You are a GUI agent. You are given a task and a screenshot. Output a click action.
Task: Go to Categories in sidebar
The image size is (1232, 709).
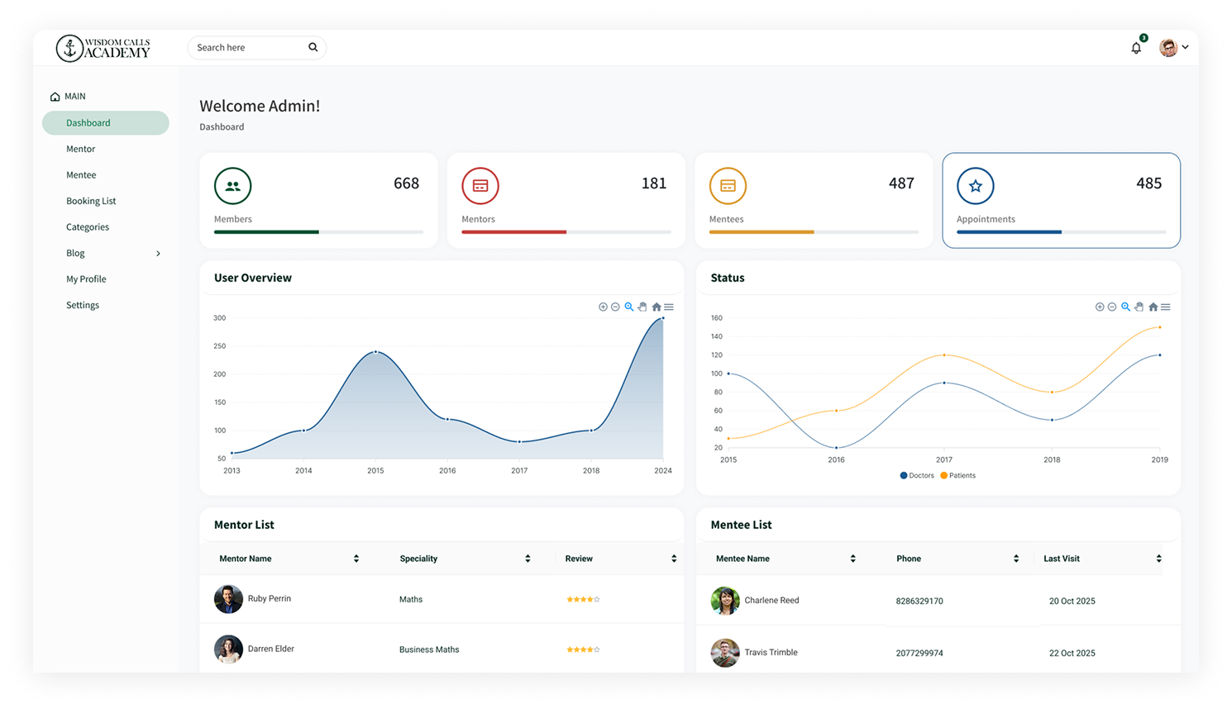[x=88, y=227]
